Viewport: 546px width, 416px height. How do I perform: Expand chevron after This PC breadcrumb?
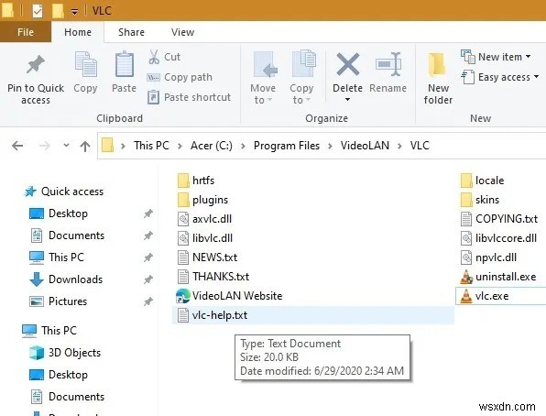click(180, 146)
